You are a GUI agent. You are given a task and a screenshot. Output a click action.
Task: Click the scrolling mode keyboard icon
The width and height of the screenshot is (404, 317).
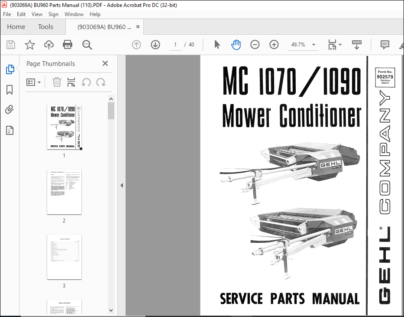(357, 45)
